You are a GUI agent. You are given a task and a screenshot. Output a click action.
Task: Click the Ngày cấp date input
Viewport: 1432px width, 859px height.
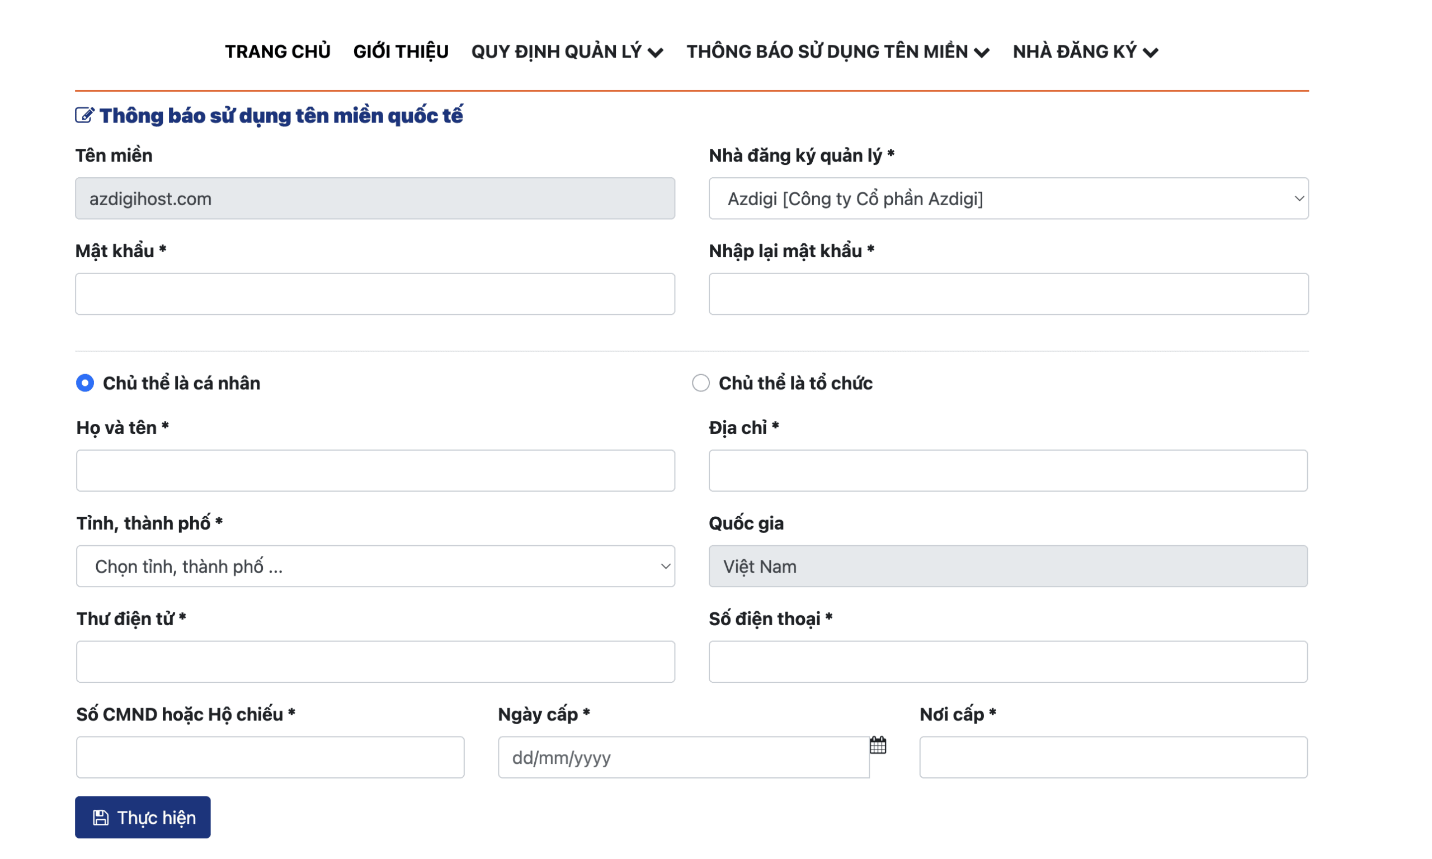[x=683, y=757]
